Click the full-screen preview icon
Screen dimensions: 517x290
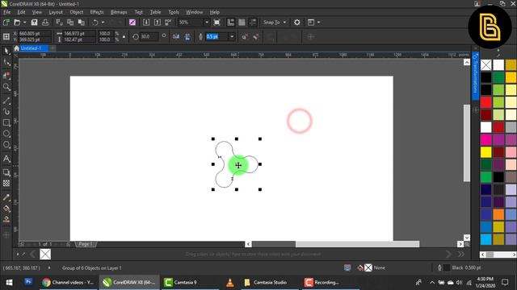216,23
